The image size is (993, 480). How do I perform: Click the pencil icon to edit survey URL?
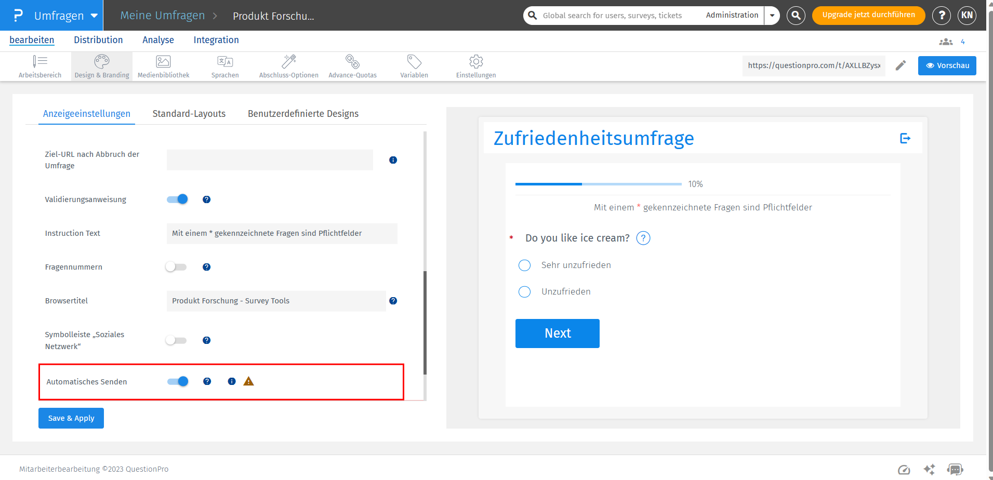(x=901, y=65)
